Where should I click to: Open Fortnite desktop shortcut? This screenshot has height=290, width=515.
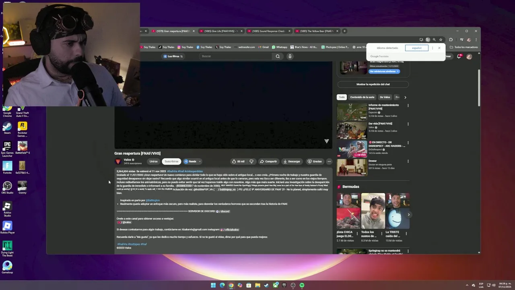click(x=7, y=168)
